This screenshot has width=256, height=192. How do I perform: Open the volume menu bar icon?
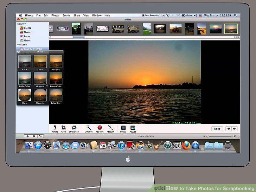(195, 15)
